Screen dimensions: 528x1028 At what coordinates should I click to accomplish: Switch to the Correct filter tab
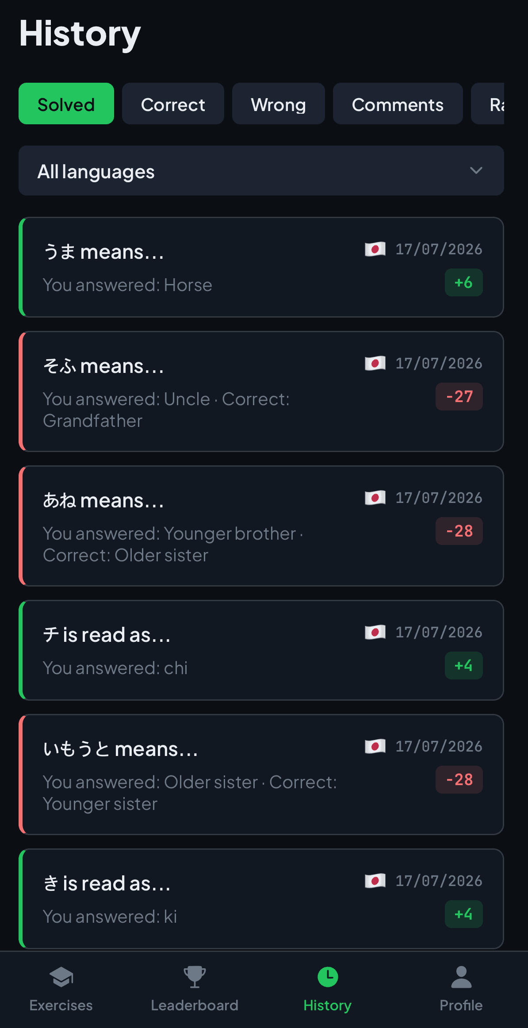click(173, 104)
